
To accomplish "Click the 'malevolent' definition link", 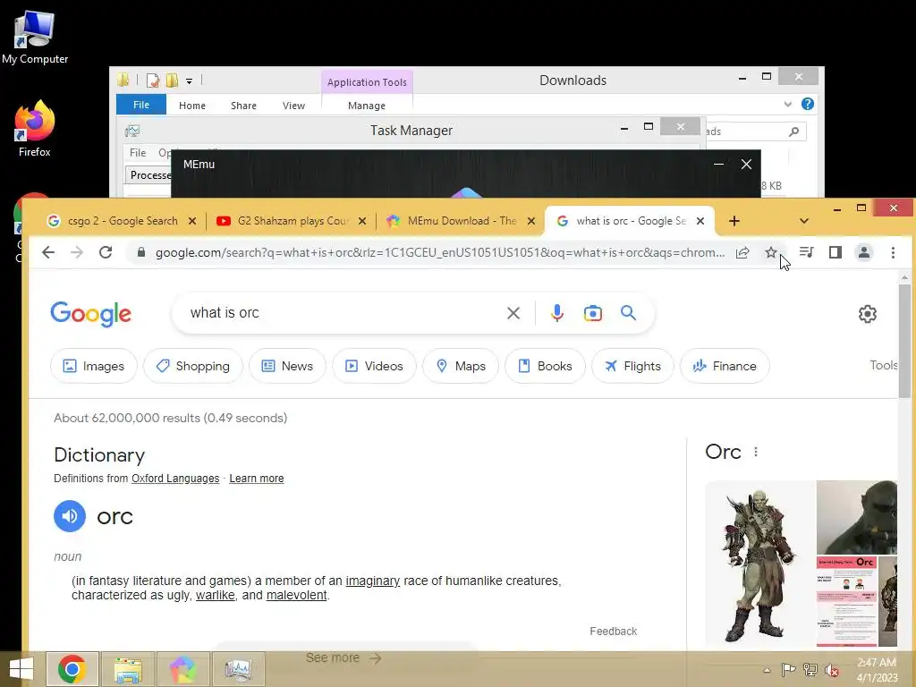I will click(x=296, y=595).
